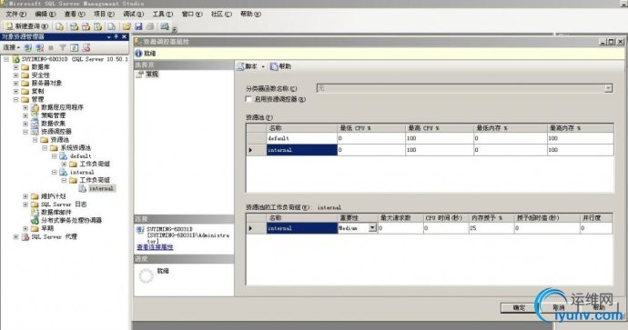Viewport: 628px width, 330px height.
Task: Select the 早期 Legacy tree folder
Action: [47, 228]
